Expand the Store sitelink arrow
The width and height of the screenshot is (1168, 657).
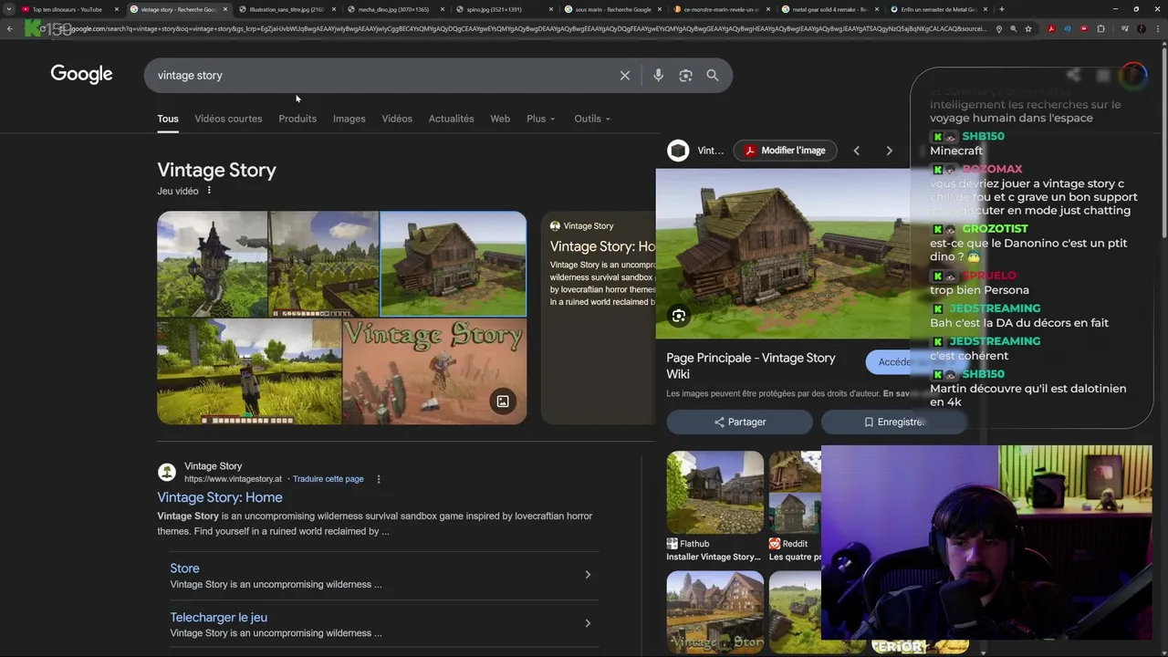tap(588, 575)
